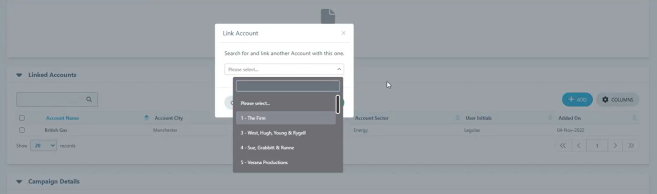
Task: Jump to the last page of records
Action: [631, 146]
